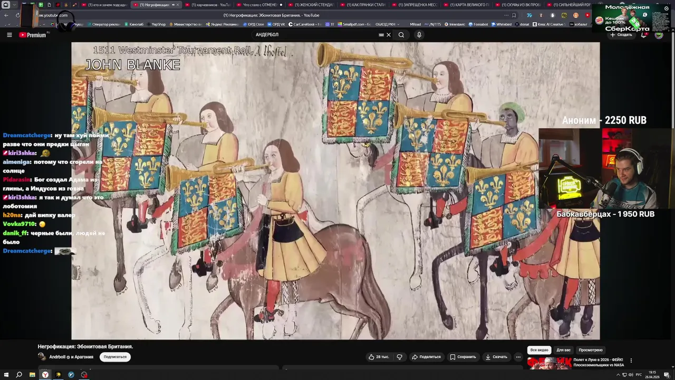Open the on-screen keyboard in search box

(x=381, y=35)
